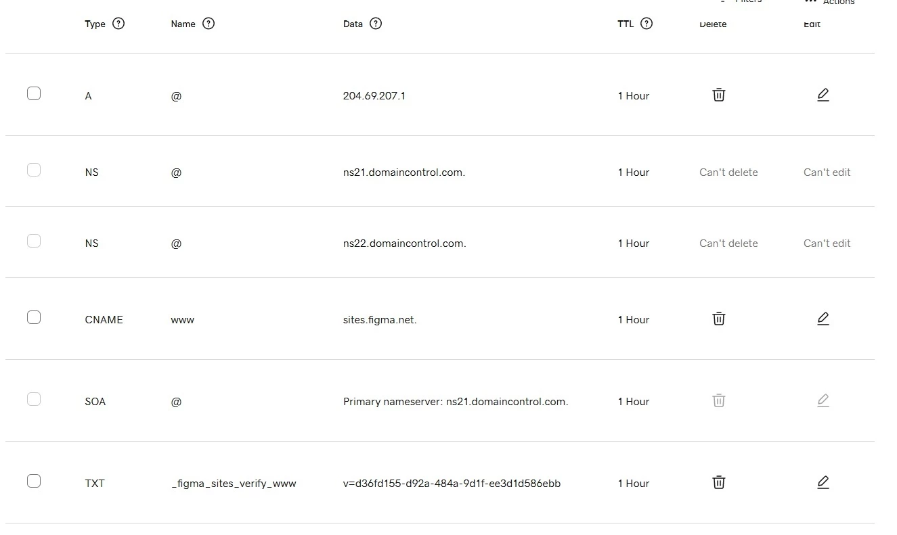Check the TXT record checkbox

coord(34,481)
